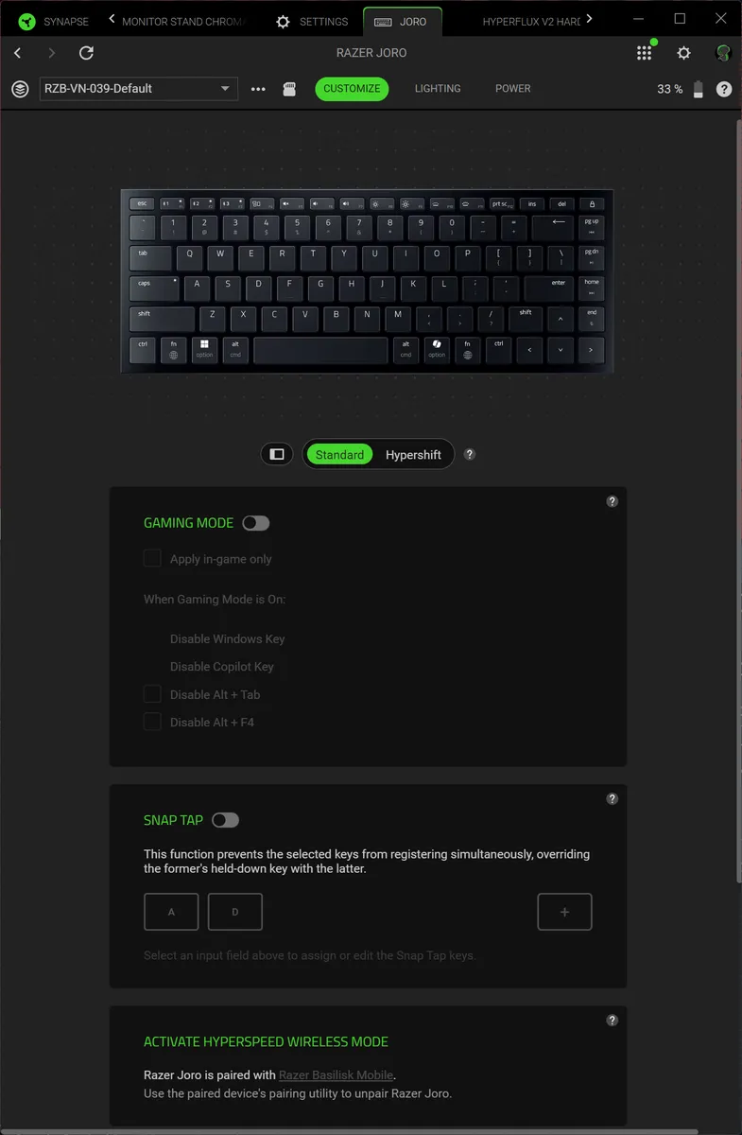Open the three-dot profile options menu
Screen dimensions: 742x1135
pos(258,89)
